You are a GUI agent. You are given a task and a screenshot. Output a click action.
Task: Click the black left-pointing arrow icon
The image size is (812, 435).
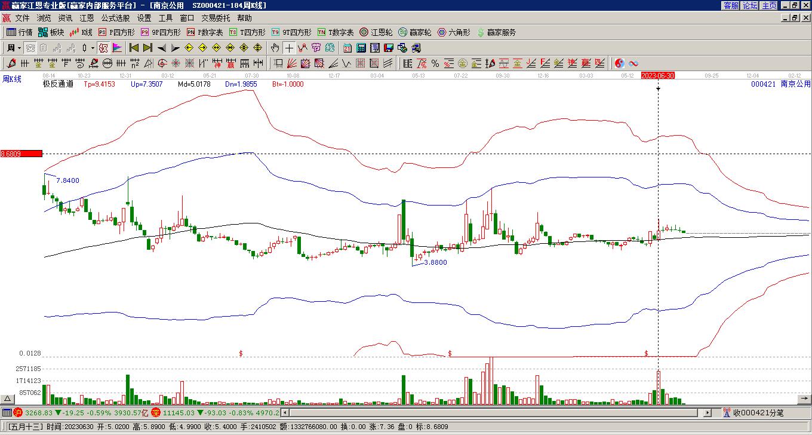pos(161,48)
